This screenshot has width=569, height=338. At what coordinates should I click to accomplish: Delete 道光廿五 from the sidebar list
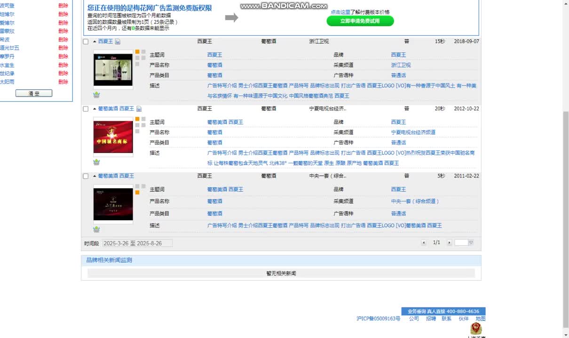coord(63,48)
